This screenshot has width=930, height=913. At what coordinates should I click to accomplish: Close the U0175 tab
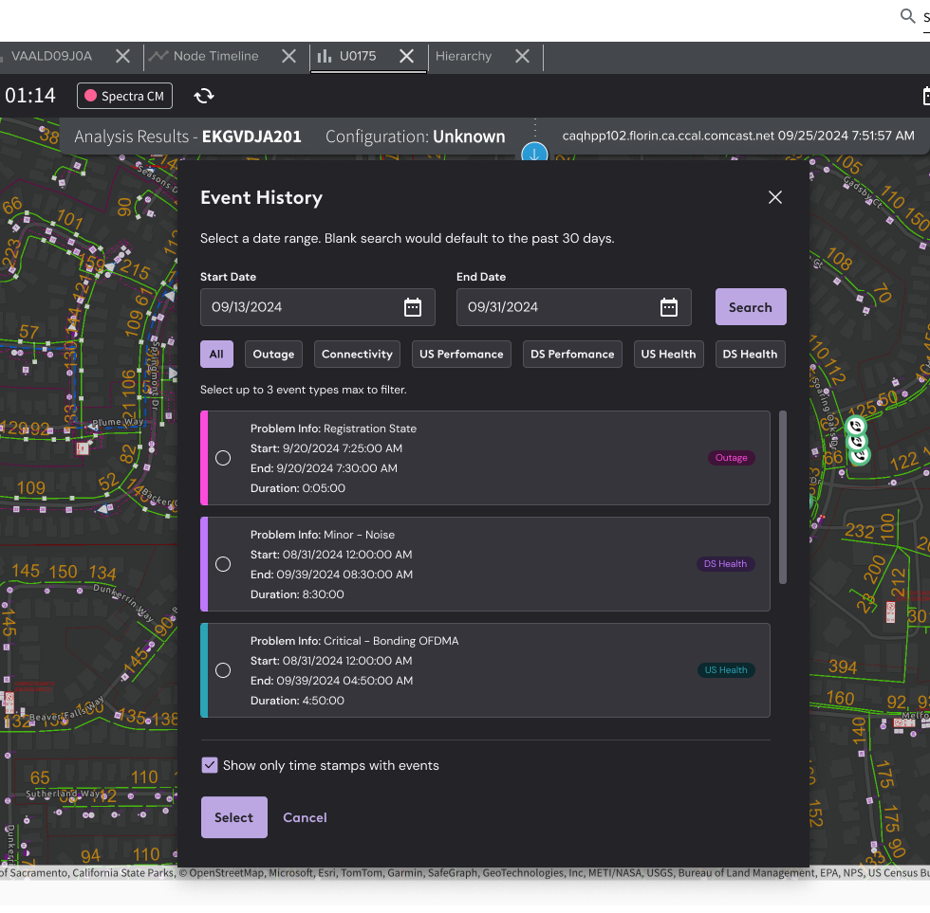point(406,56)
